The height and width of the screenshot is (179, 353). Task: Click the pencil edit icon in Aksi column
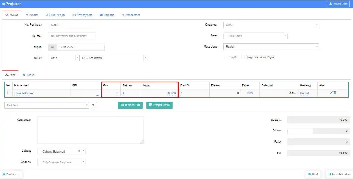click(x=331, y=93)
